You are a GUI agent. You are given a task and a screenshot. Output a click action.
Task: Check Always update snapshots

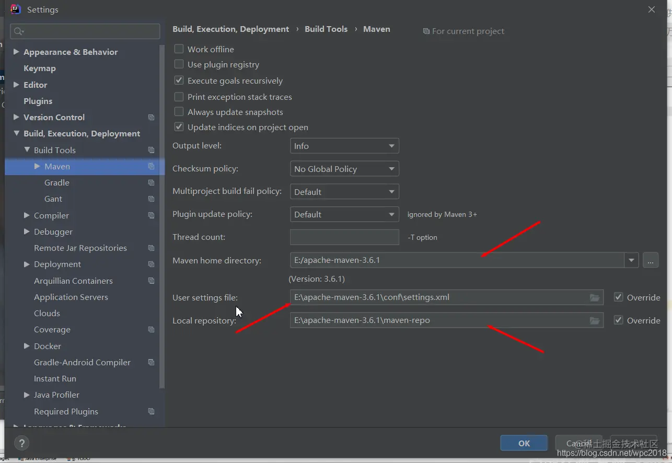click(x=179, y=112)
